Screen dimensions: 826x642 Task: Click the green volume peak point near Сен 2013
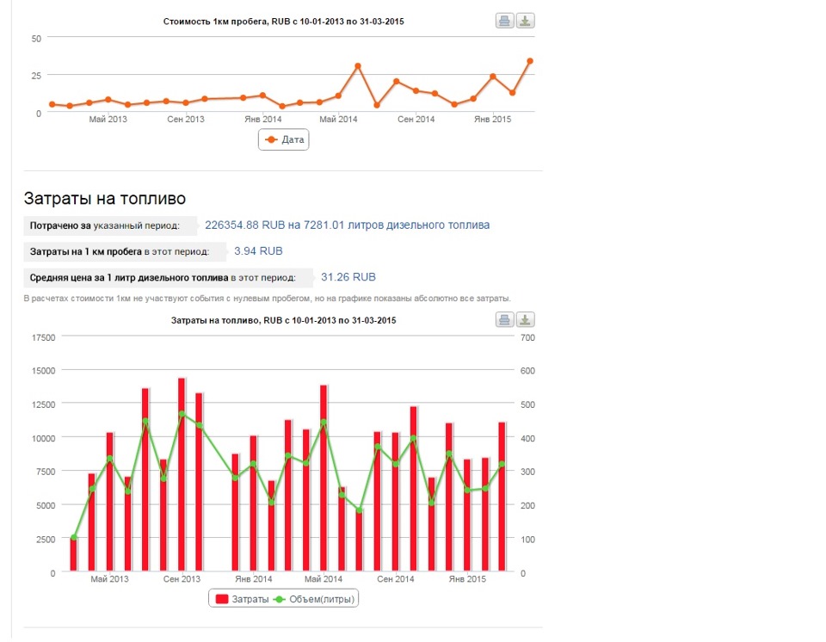coord(182,414)
